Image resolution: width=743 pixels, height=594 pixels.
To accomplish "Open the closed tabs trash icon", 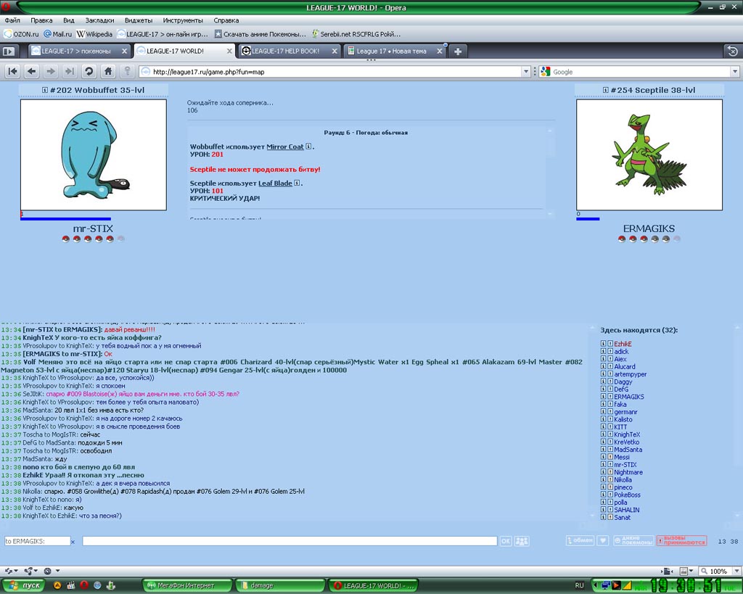I will pyautogui.click(x=733, y=51).
